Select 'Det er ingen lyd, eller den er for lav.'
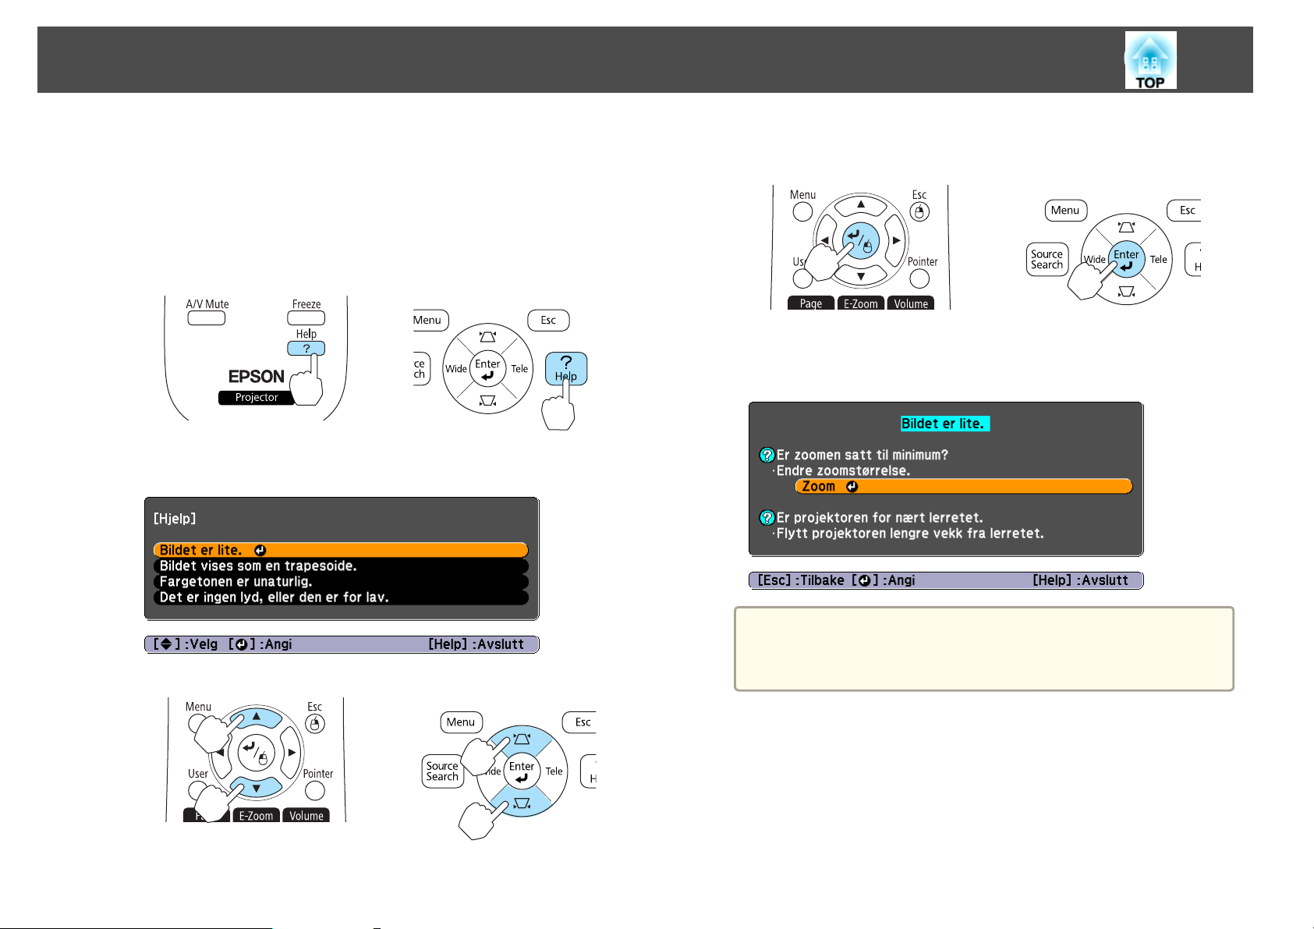 (x=341, y=597)
